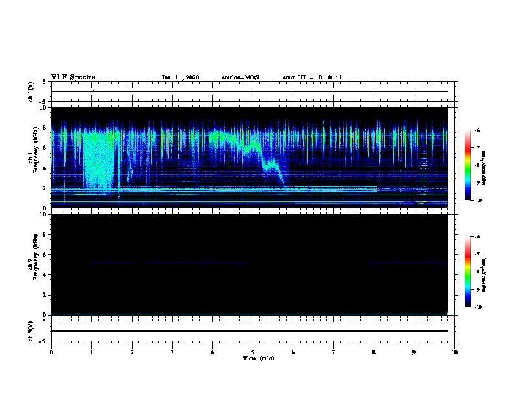This screenshot has width=512, height=395.
Task: Click the "2" tick on the time axis
Action: point(132,352)
